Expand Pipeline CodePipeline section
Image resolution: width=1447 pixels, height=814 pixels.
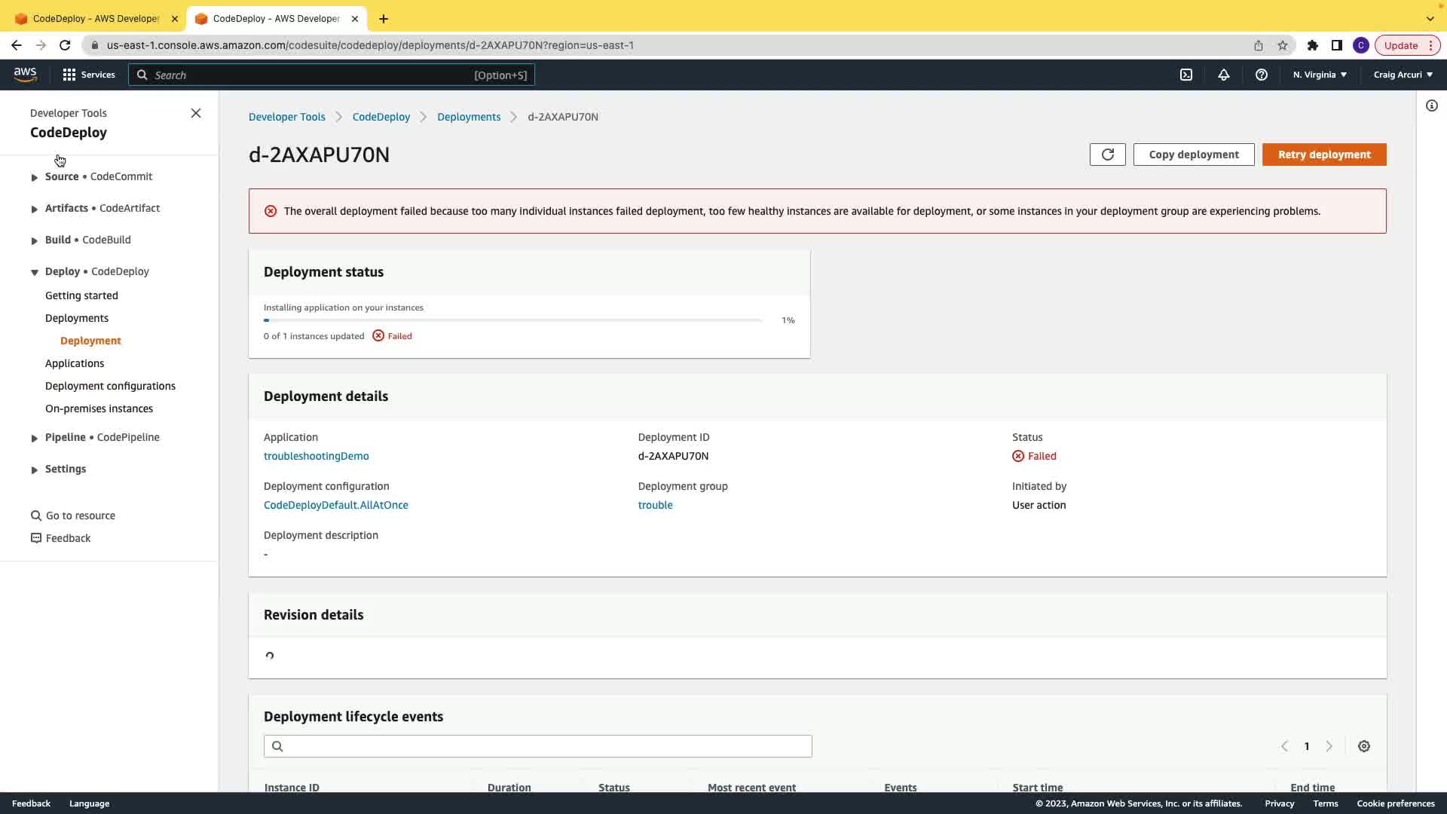pos(35,438)
